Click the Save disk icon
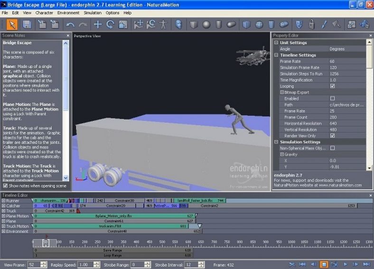374x269 pixels. (27, 24)
